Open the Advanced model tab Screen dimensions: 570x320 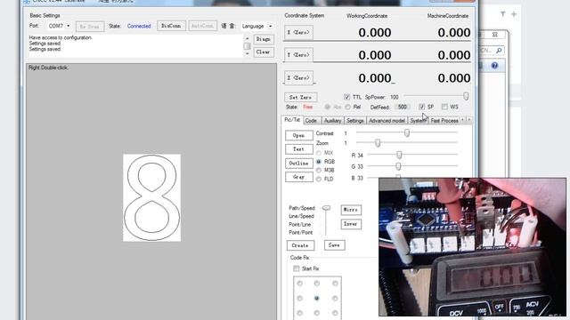click(387, 121)
